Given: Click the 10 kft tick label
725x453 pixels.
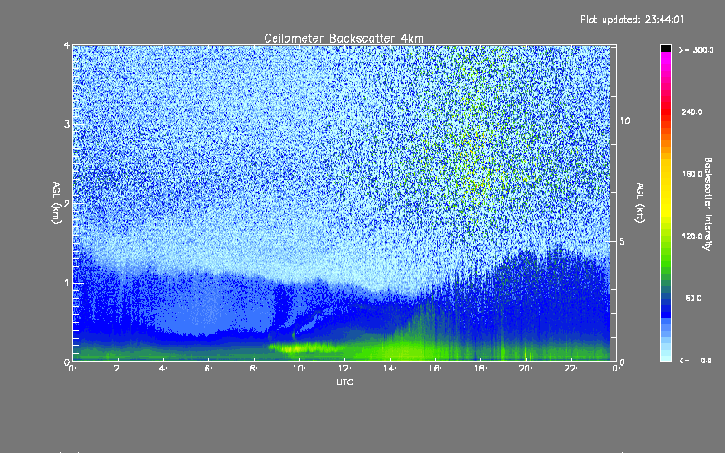Looking at the screenshot, I should [624, 120].
